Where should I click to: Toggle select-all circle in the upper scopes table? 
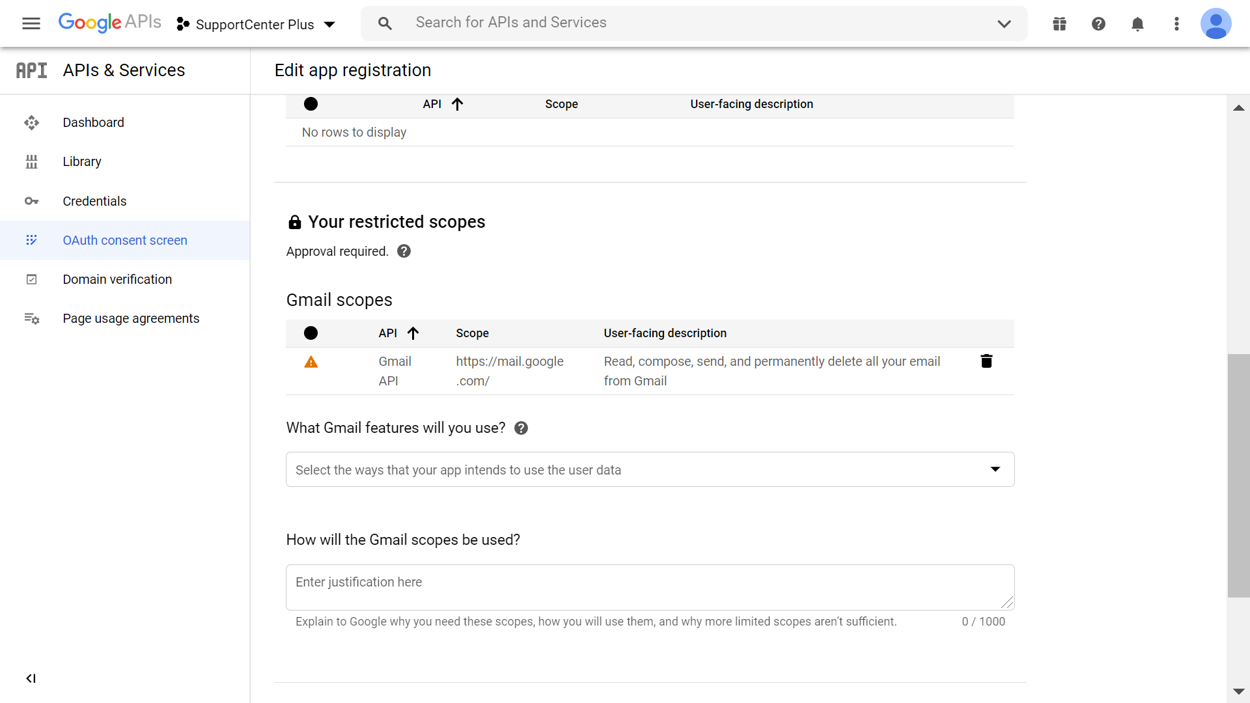point(311,104)
